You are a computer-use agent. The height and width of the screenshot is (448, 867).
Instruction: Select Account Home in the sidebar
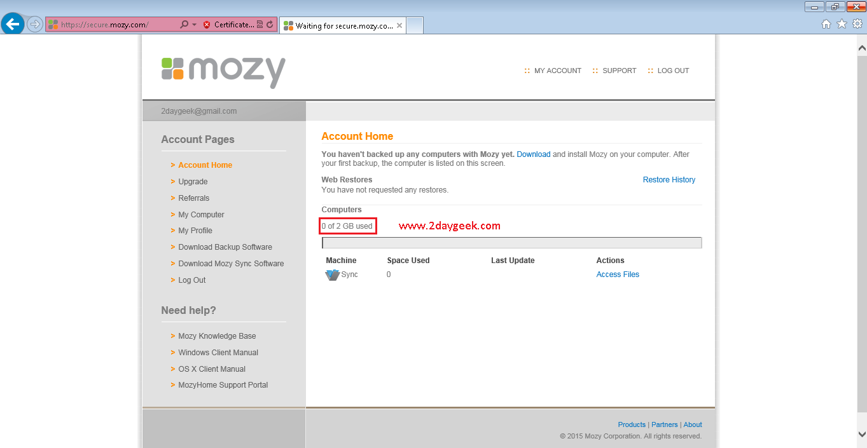pos(205,165)
